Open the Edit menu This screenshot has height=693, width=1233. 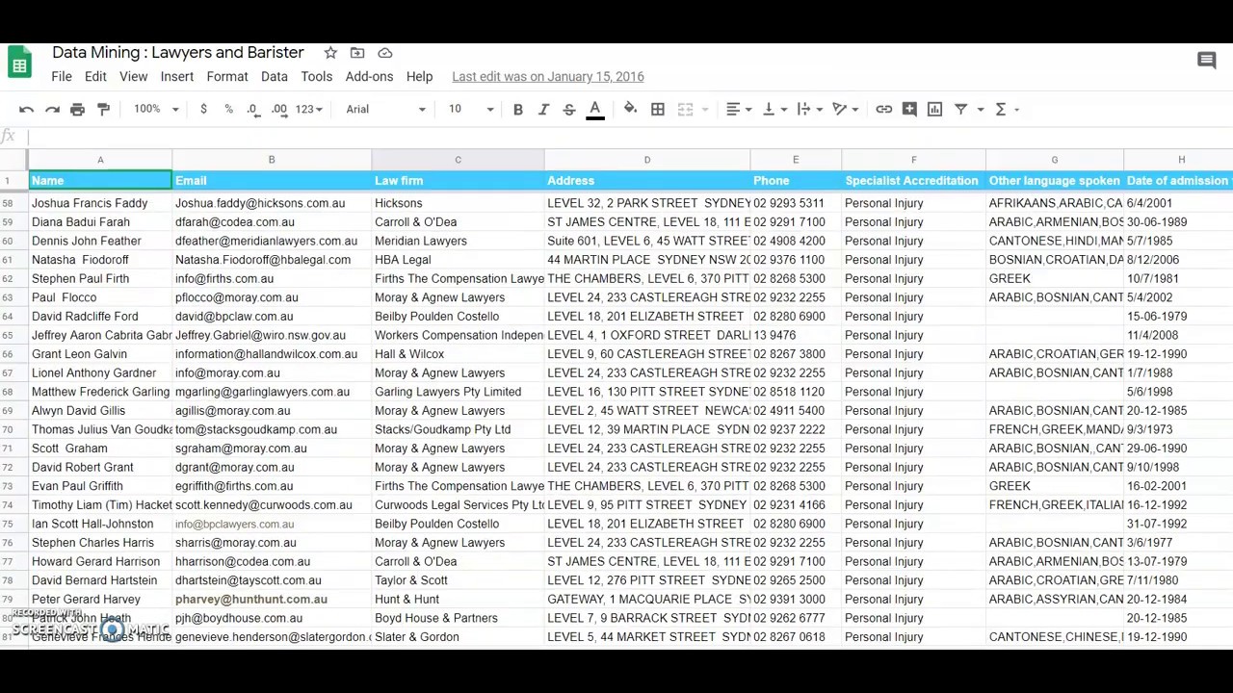tap(95, 77)
